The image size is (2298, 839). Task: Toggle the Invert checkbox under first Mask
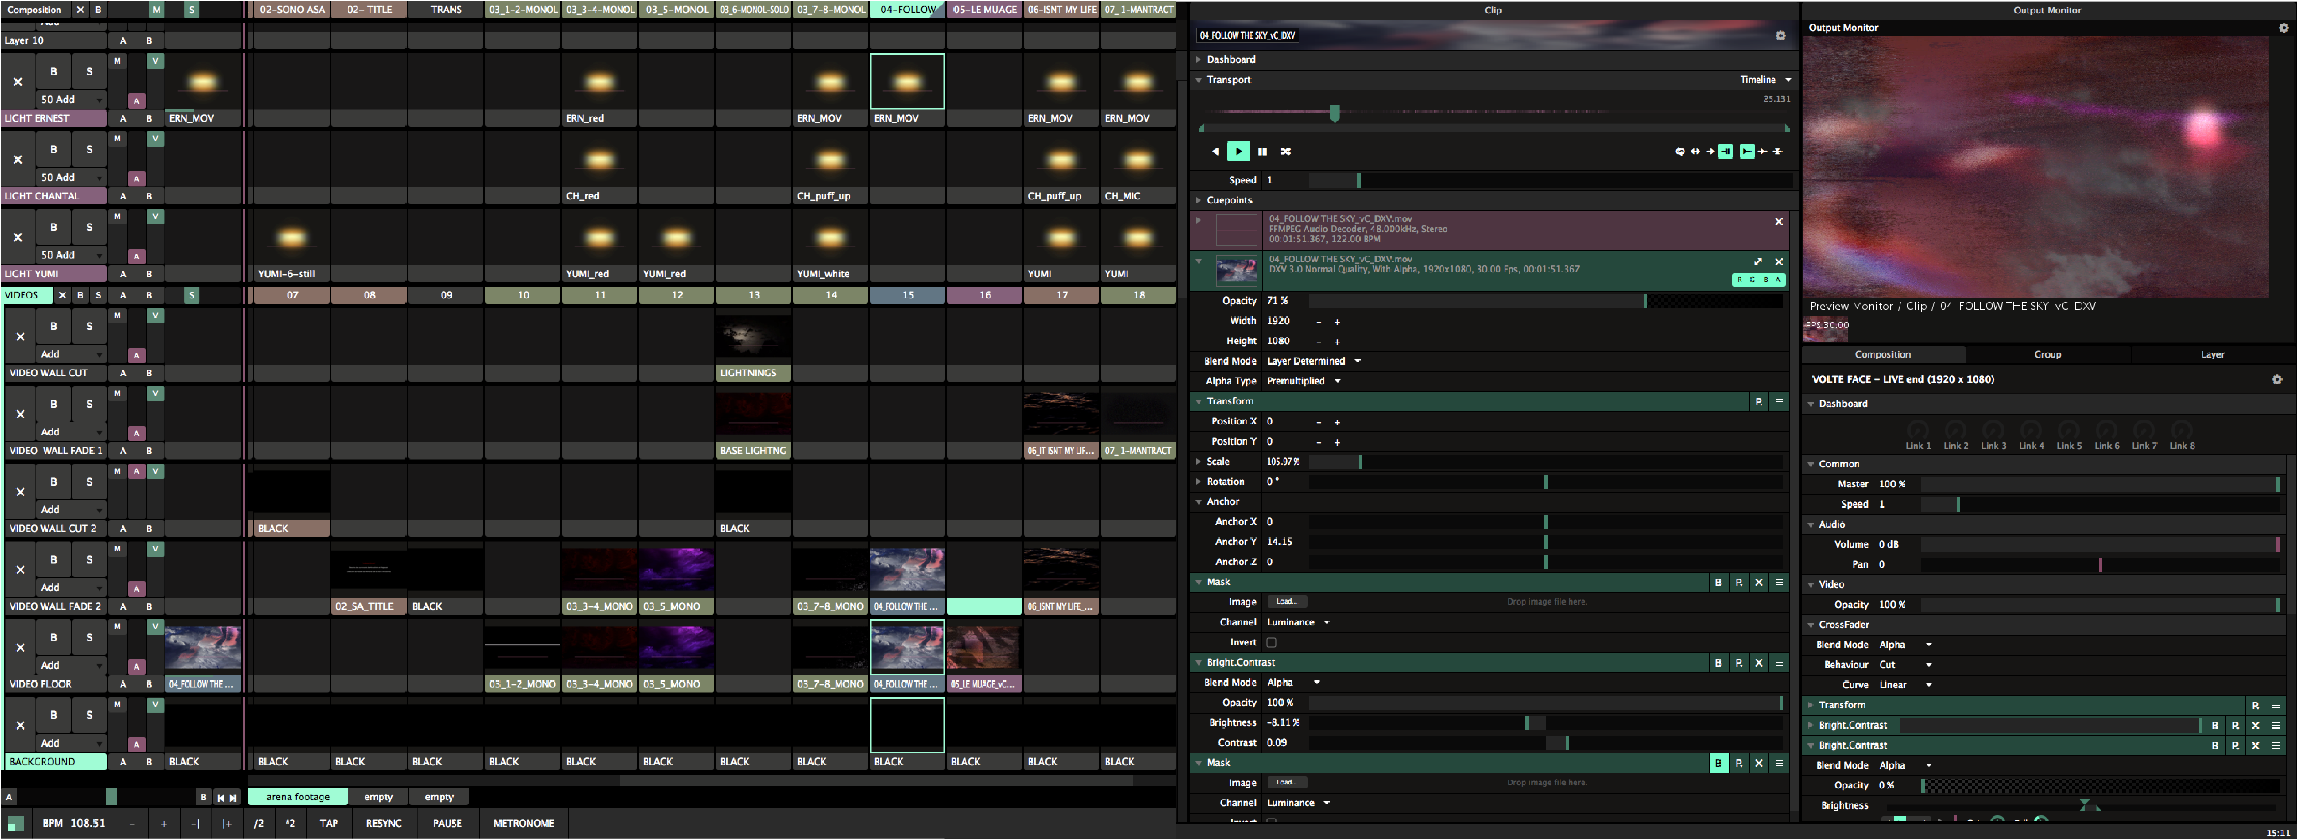[1271, 643]
